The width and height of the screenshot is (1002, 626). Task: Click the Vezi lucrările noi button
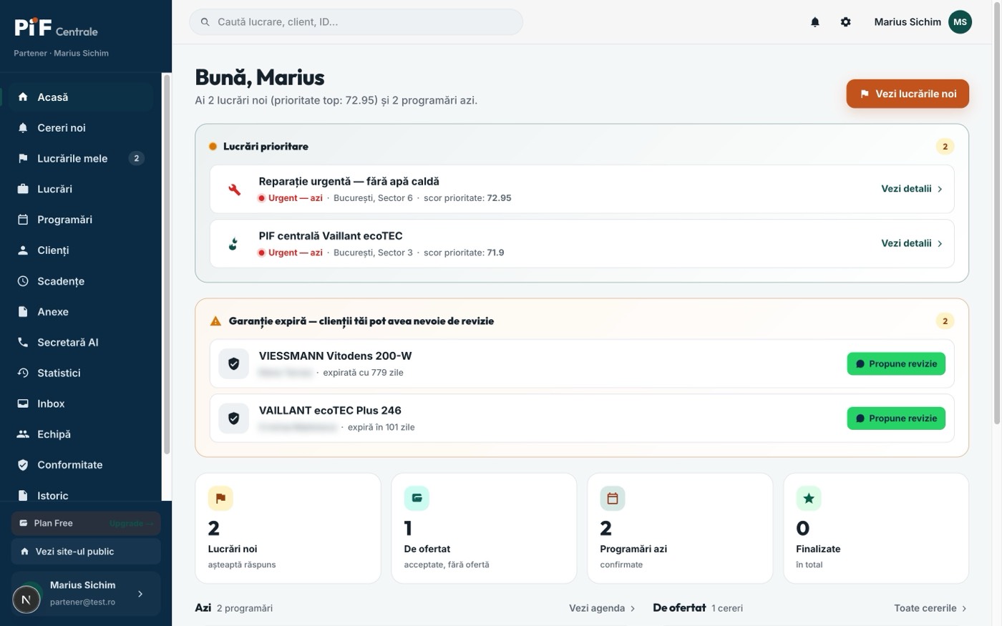coord(908,94)
